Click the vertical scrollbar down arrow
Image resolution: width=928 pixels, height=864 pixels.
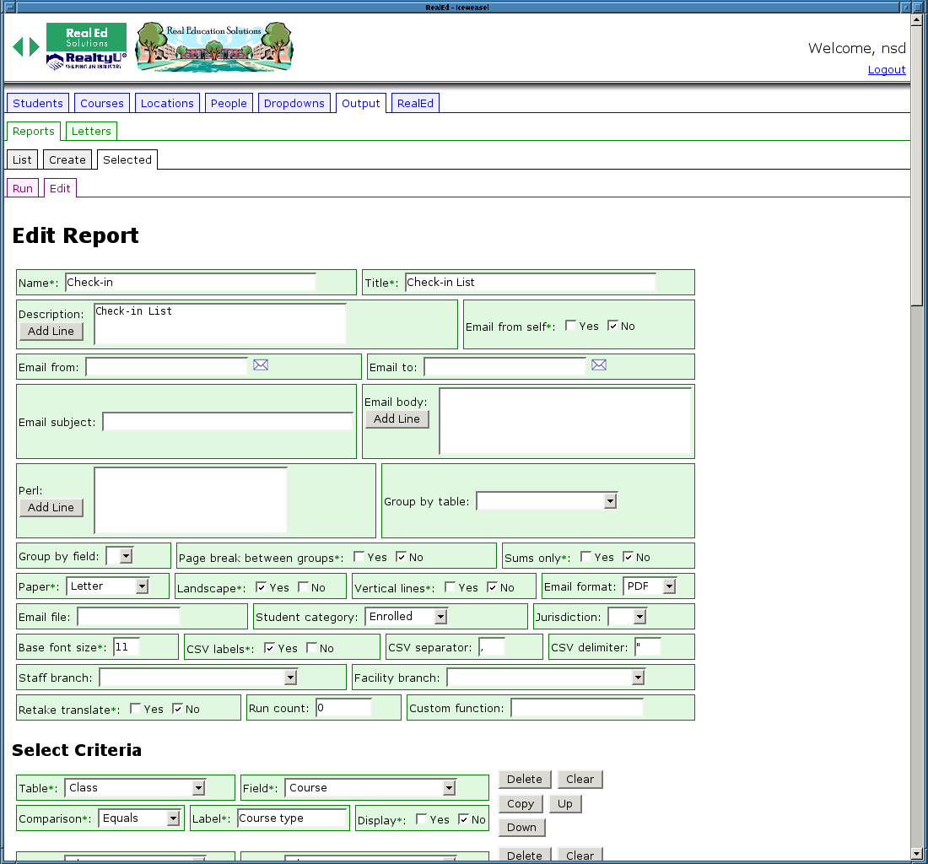coord(917,853)
